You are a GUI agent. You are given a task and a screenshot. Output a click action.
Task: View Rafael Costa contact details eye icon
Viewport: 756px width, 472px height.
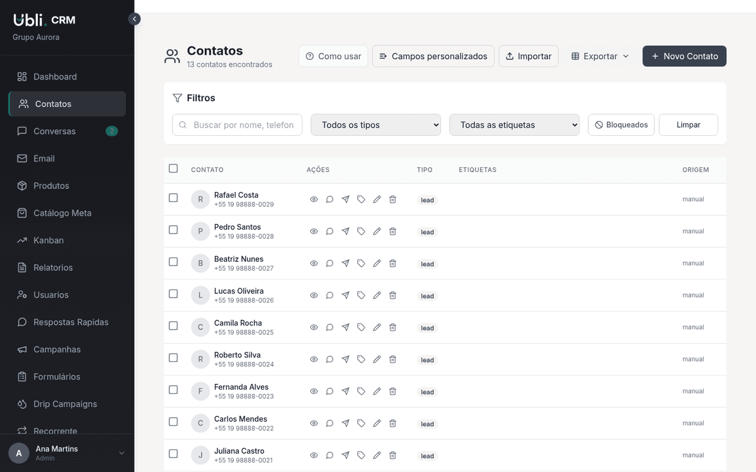tap(314, 199)
